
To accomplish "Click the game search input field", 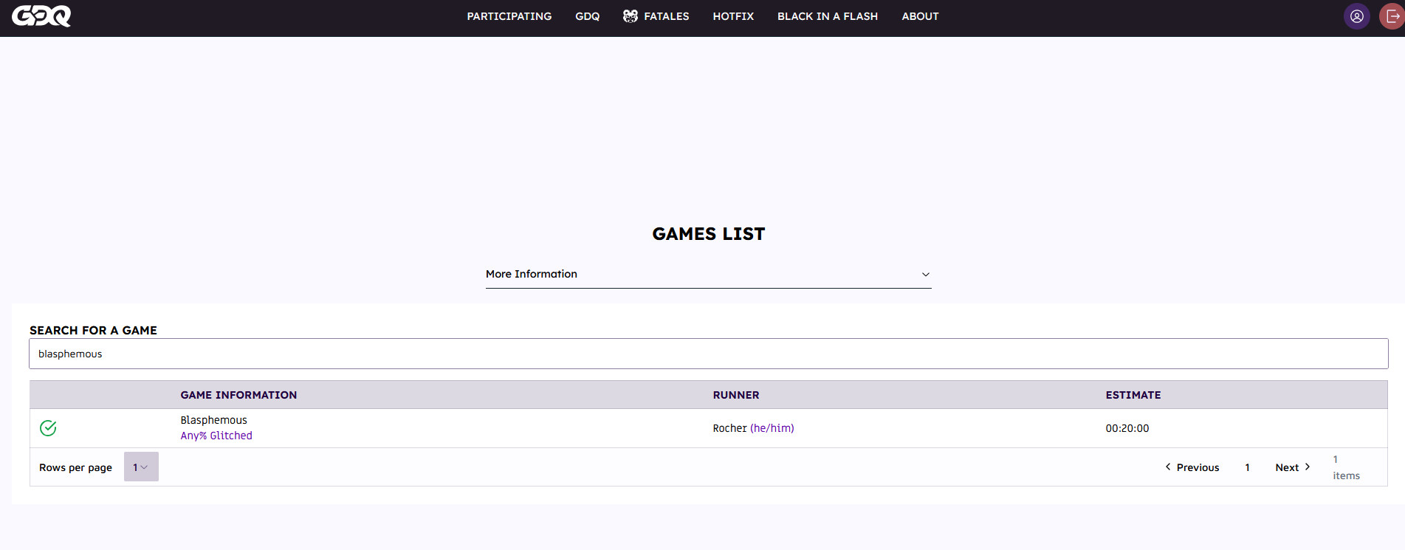I will click(x=708, y=354).
